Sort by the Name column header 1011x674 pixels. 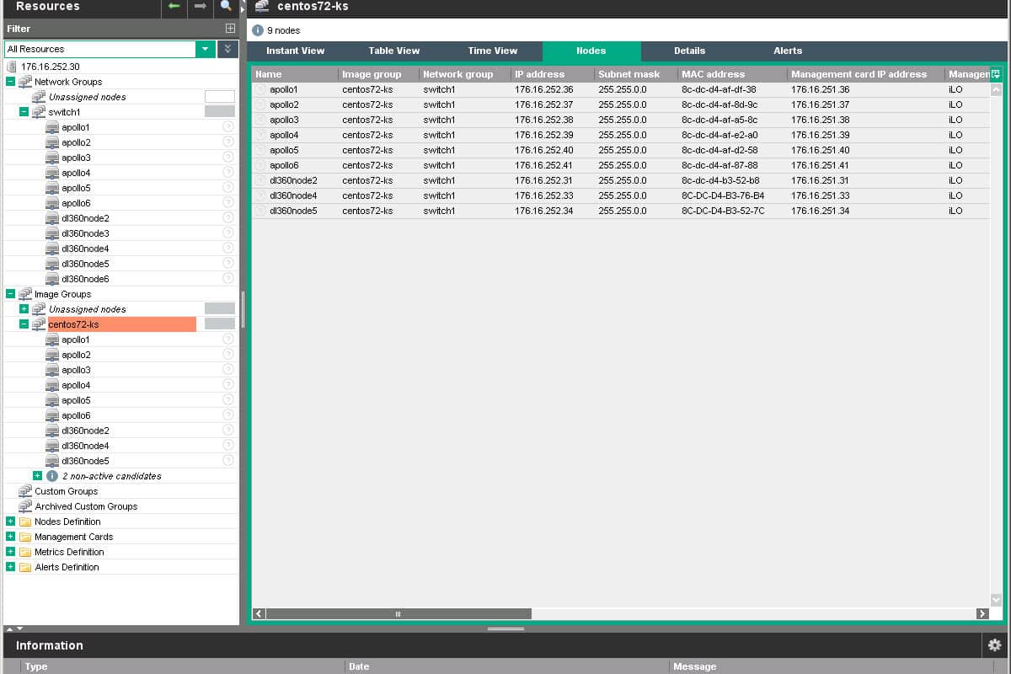tap(295, 74)
